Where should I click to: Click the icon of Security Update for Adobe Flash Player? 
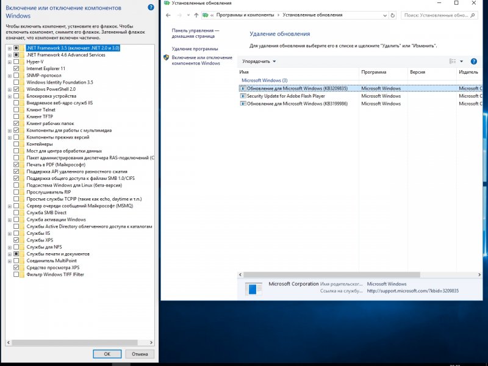coord(243,96)
